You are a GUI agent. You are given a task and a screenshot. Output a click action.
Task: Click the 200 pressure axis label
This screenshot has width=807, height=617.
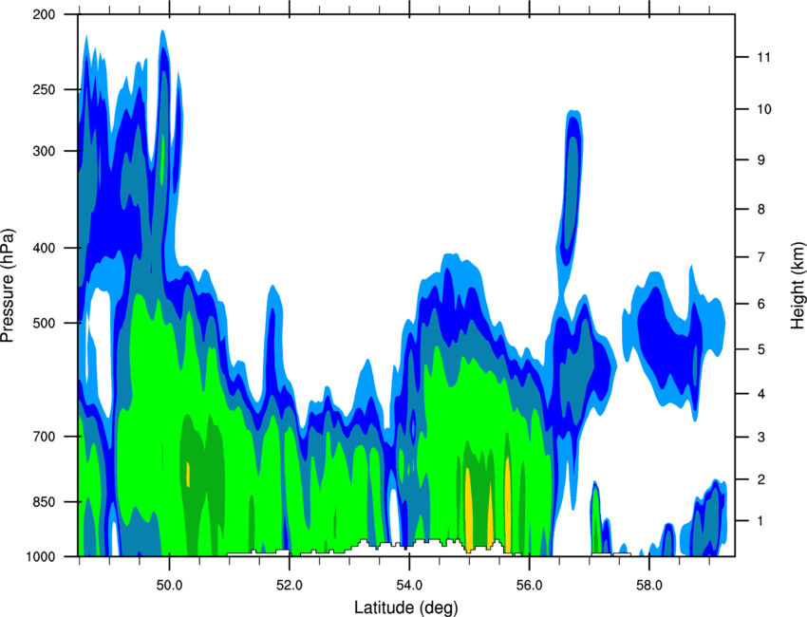44,14
